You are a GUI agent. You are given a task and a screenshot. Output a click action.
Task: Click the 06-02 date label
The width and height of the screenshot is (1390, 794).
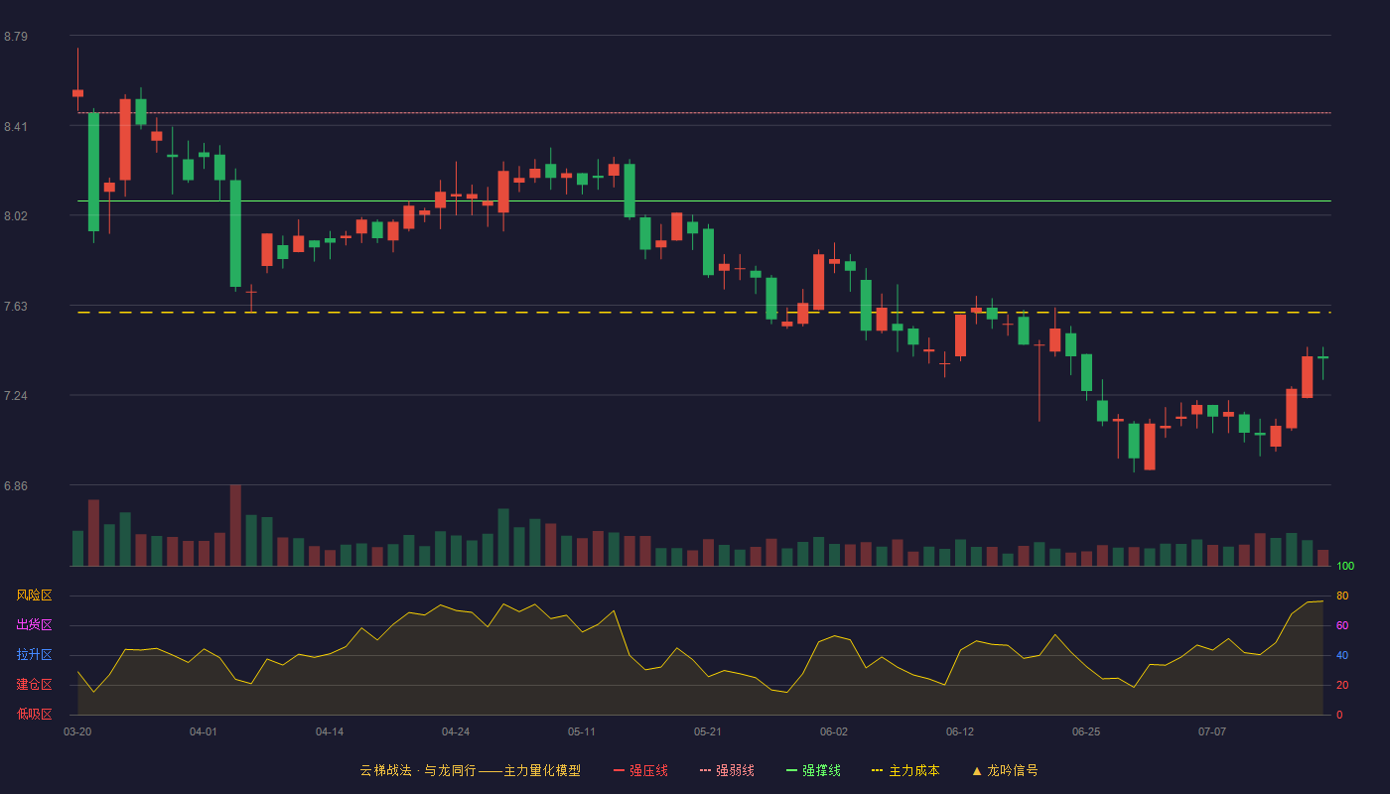coord(834,731)
